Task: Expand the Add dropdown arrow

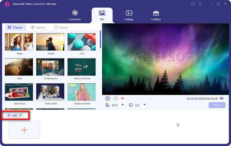Action: click(x=20, y=115)
